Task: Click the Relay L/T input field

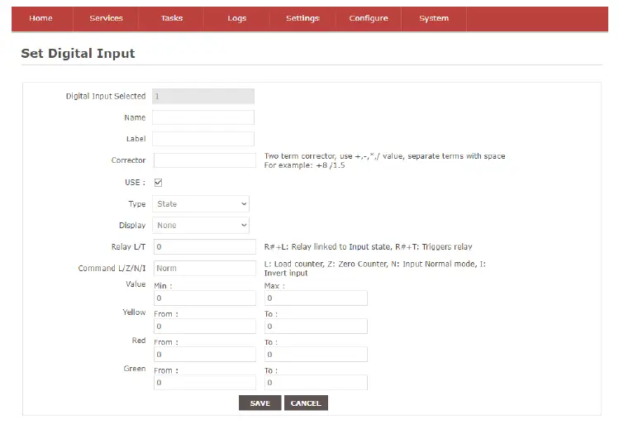Action: point(204,246)
